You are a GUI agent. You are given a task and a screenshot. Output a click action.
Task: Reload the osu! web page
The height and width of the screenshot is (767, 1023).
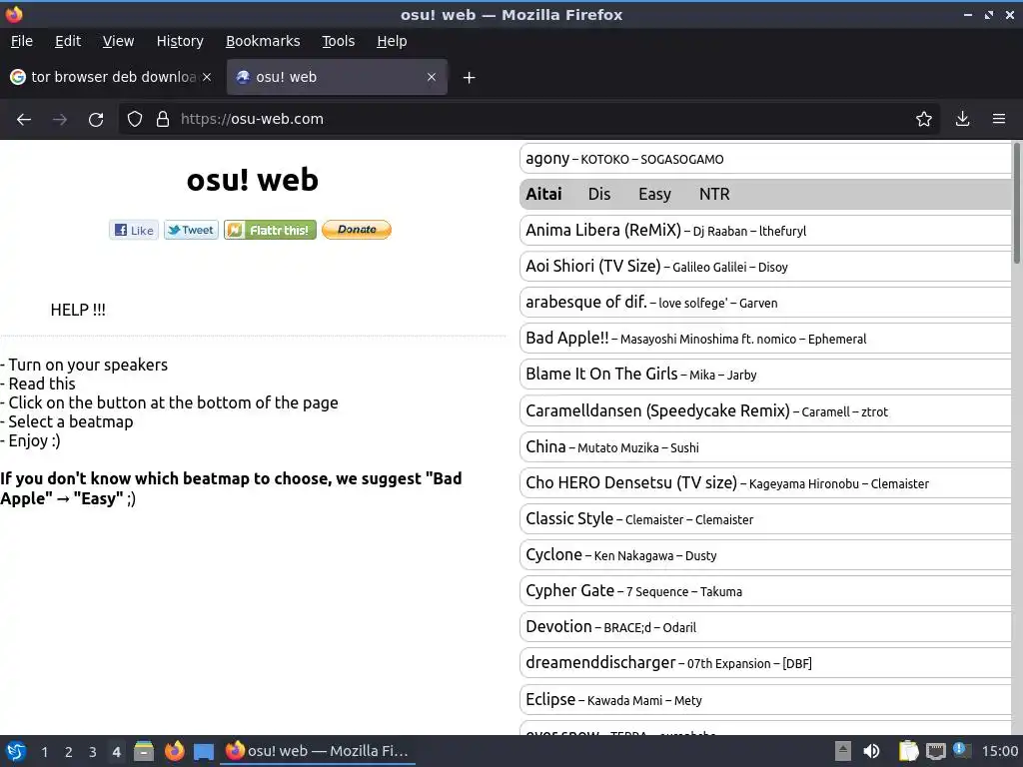(96, 120)
